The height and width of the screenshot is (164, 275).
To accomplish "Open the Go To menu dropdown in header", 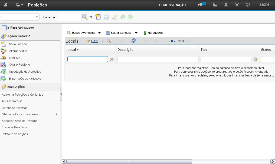I will (x=19, y=5).
